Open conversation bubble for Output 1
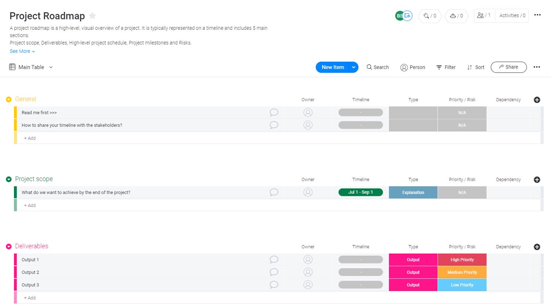Image resolution: width=551 pixels, height=305 pixels. pos(274,259)
